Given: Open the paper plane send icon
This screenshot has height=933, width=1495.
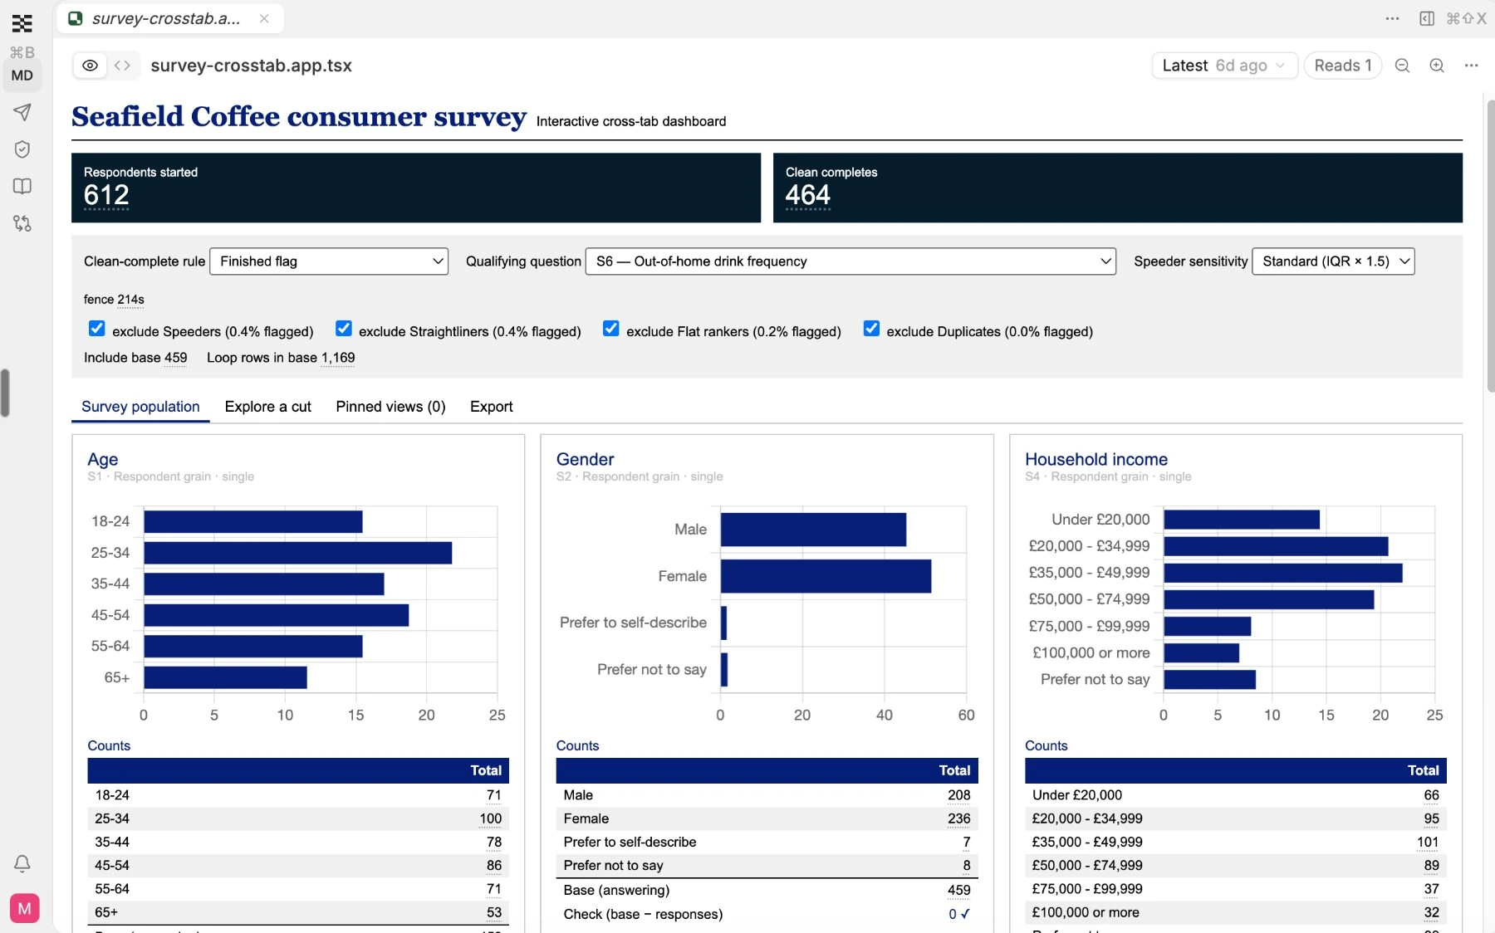Looking at the screenshot, I should click(22, 112).
